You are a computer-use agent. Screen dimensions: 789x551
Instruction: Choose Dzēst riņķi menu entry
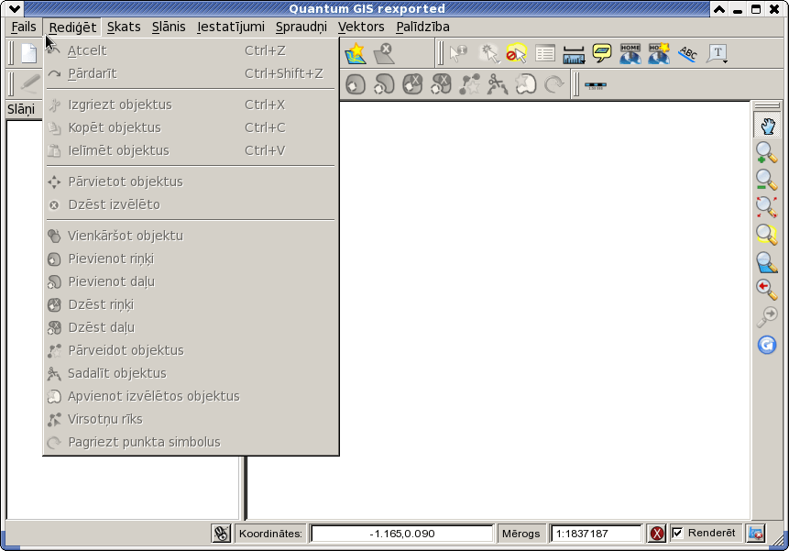(191, 304)
